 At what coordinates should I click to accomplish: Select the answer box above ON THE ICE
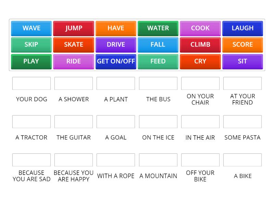[158, 121]
